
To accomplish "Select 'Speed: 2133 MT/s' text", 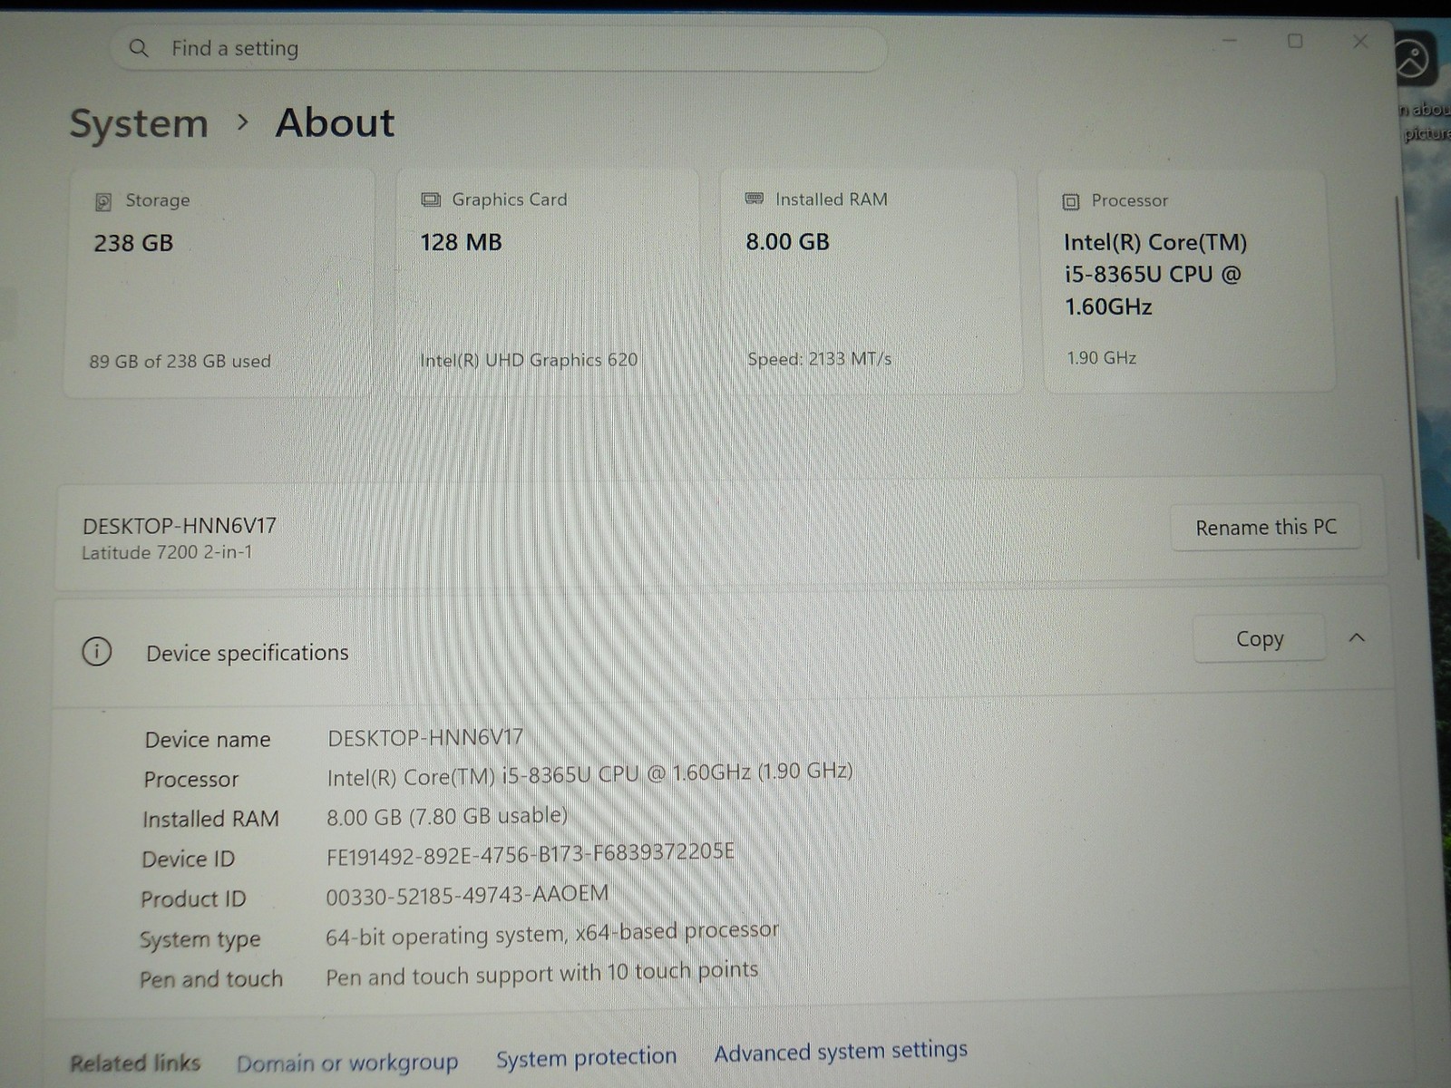I will [x=819, y=359].
